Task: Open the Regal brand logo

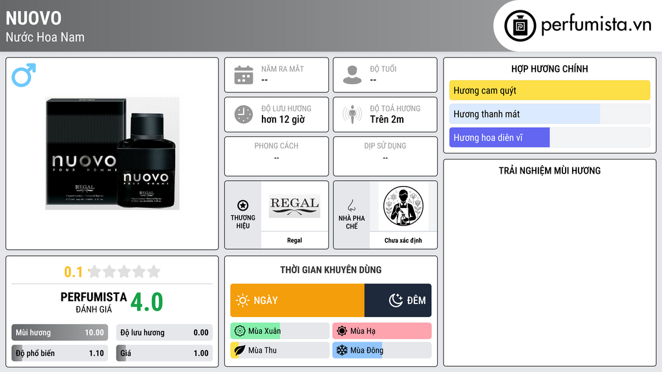Action: pos(295,206)
